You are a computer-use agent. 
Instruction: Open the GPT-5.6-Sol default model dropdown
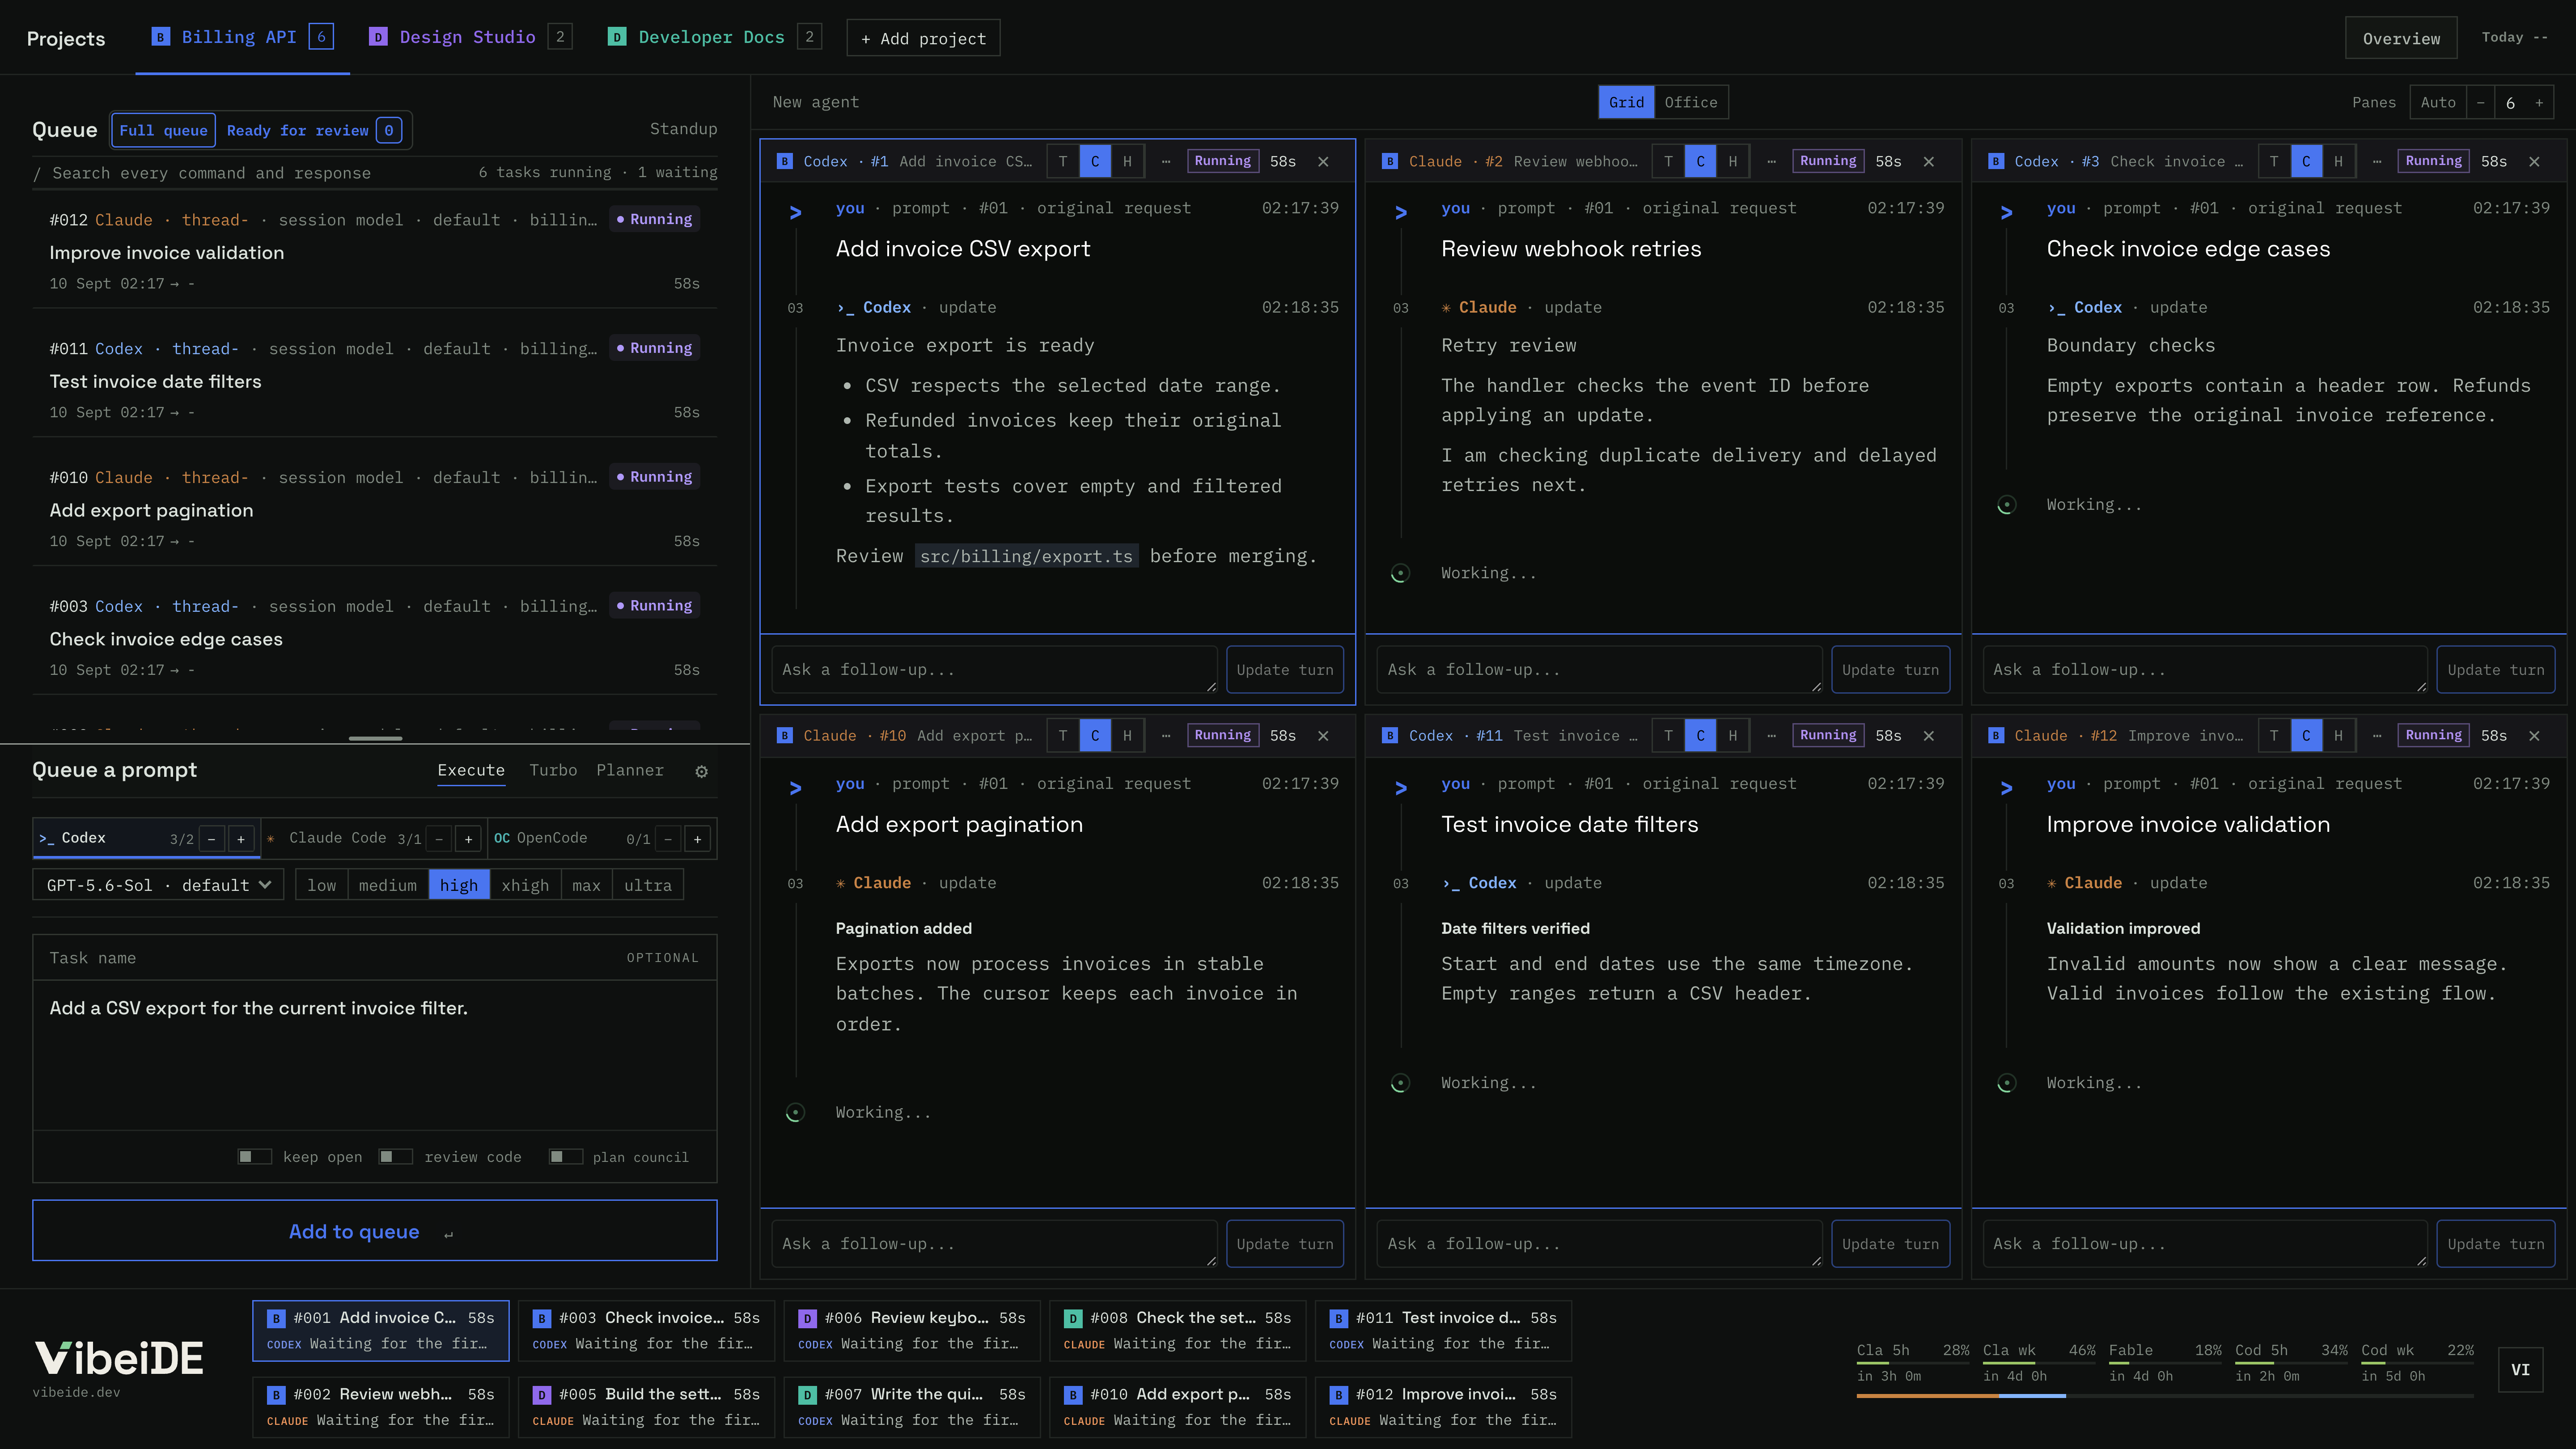pos(158,885)
